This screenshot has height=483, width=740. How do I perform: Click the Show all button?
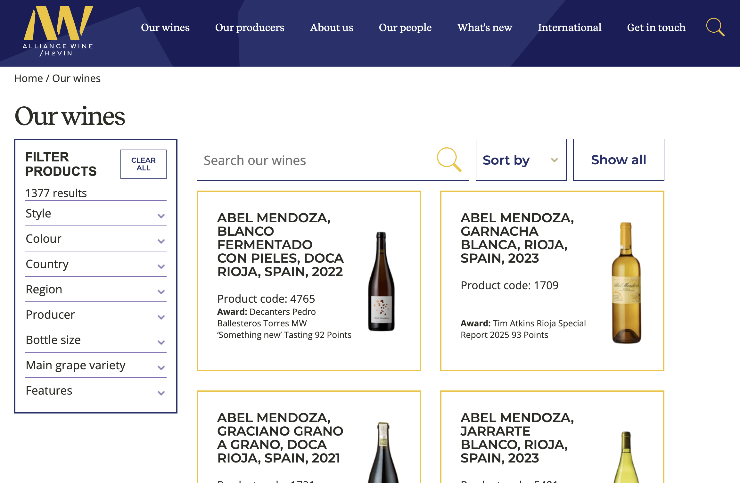618,160
